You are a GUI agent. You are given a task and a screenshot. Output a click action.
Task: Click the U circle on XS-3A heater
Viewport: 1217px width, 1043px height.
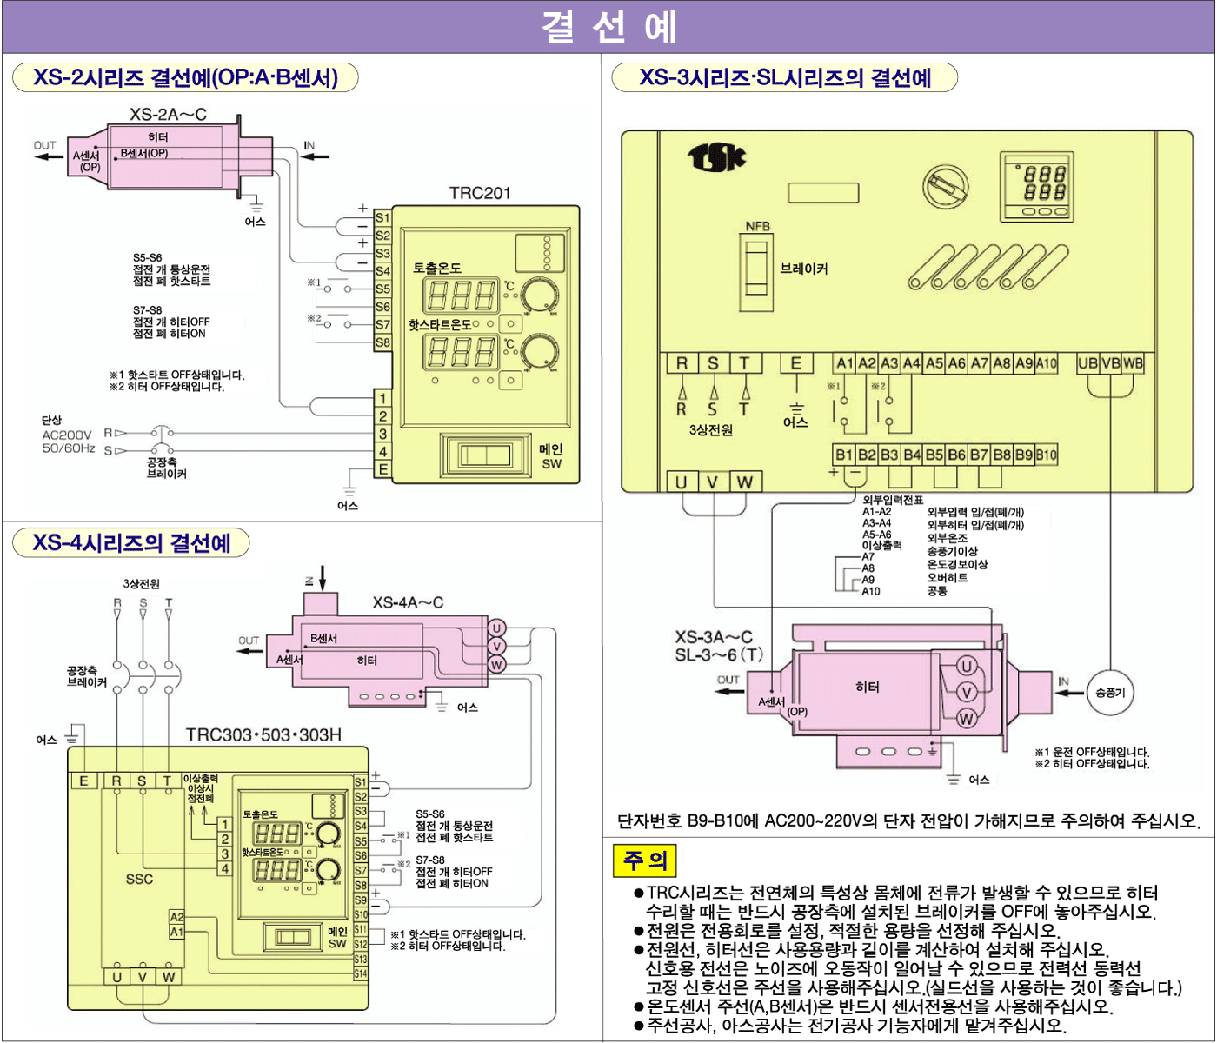[x=967, y=667]
